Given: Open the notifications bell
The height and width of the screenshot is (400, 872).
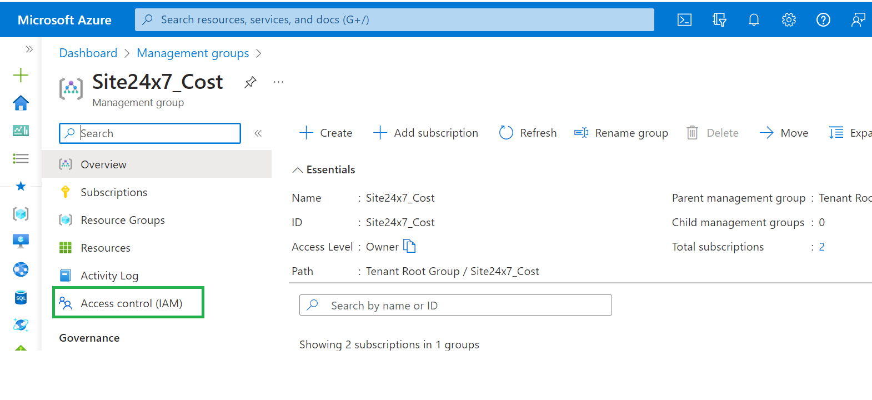Looking at the screenshot, I should 754,20.
